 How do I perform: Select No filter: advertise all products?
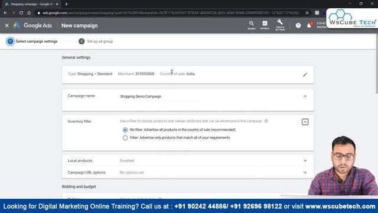[125, 130]
